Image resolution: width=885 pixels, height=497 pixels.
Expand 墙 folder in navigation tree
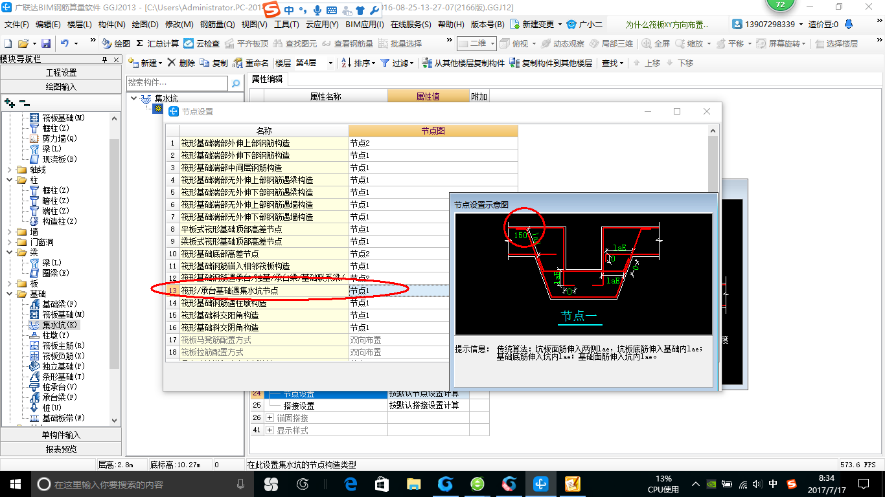[x=10, y=232]
